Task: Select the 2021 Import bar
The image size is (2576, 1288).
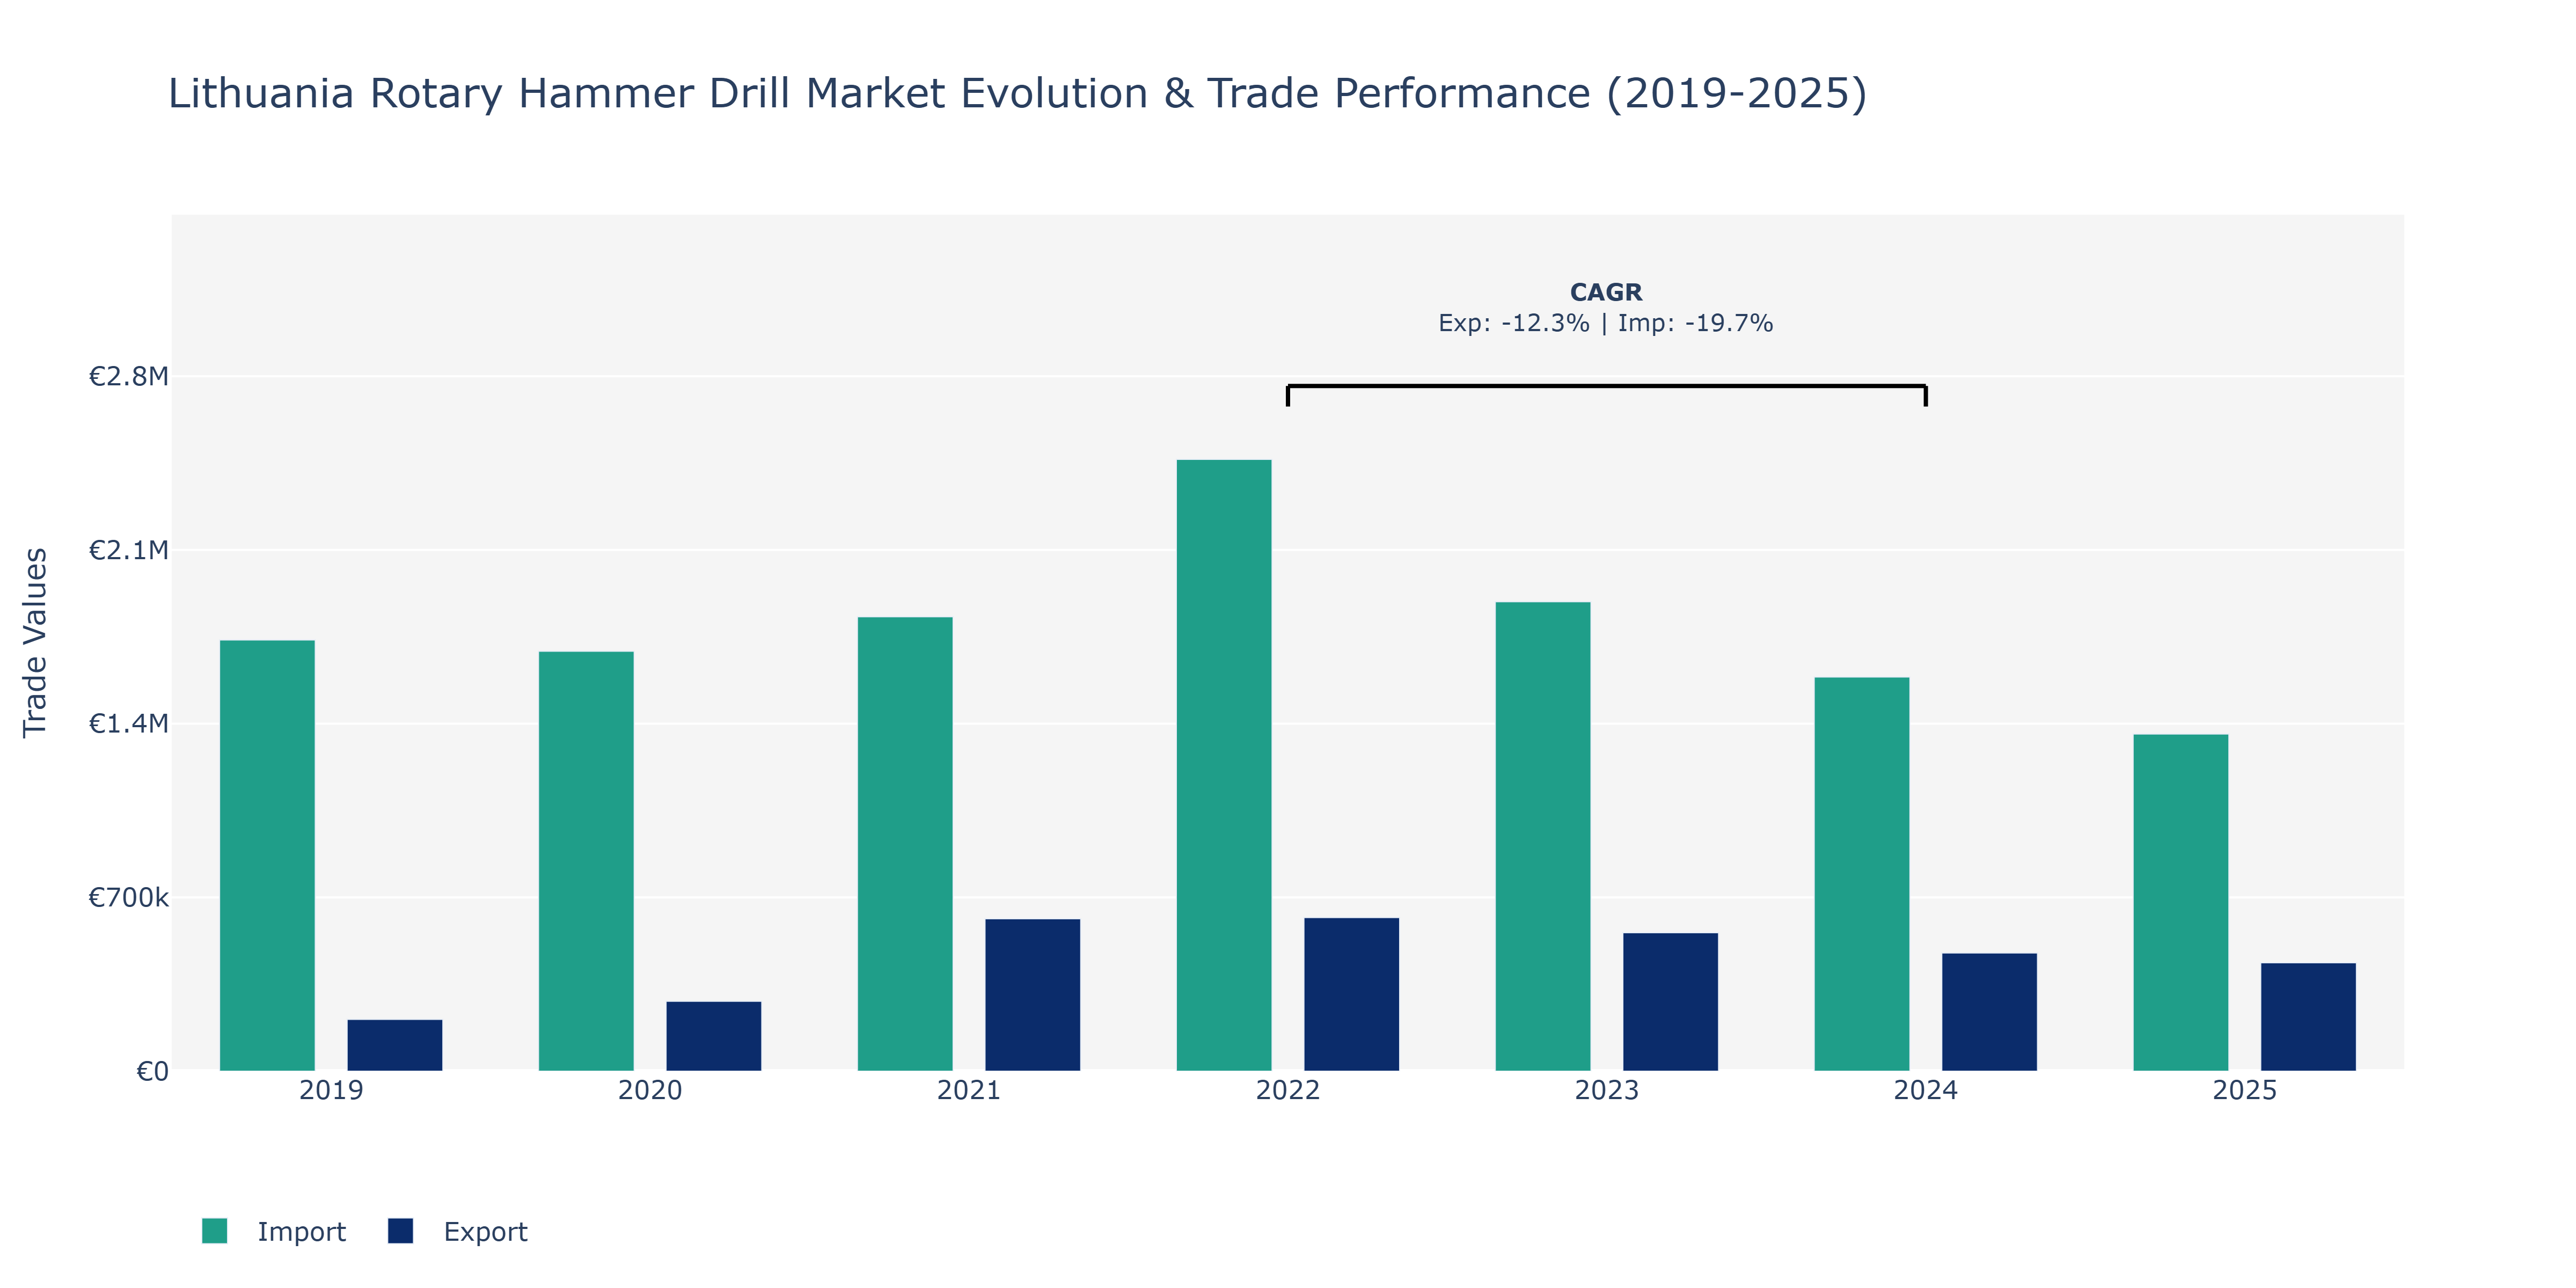Action: [905, 844]
